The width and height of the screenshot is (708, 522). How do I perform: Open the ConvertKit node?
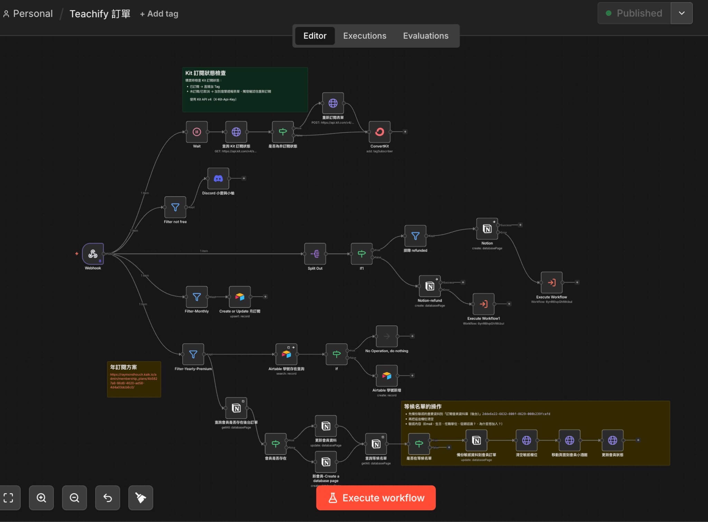click(379, 132)
